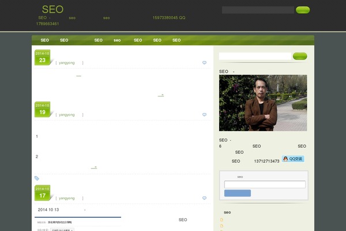
Task: Click the large SEO site title
Action: click(52, 9)
